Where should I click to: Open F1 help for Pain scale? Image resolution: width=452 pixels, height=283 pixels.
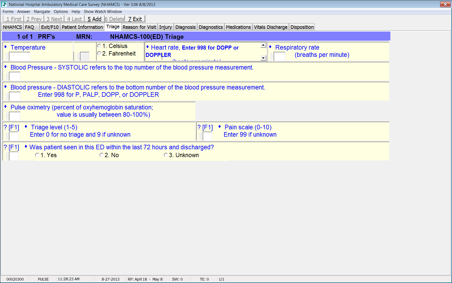point(205,127)
